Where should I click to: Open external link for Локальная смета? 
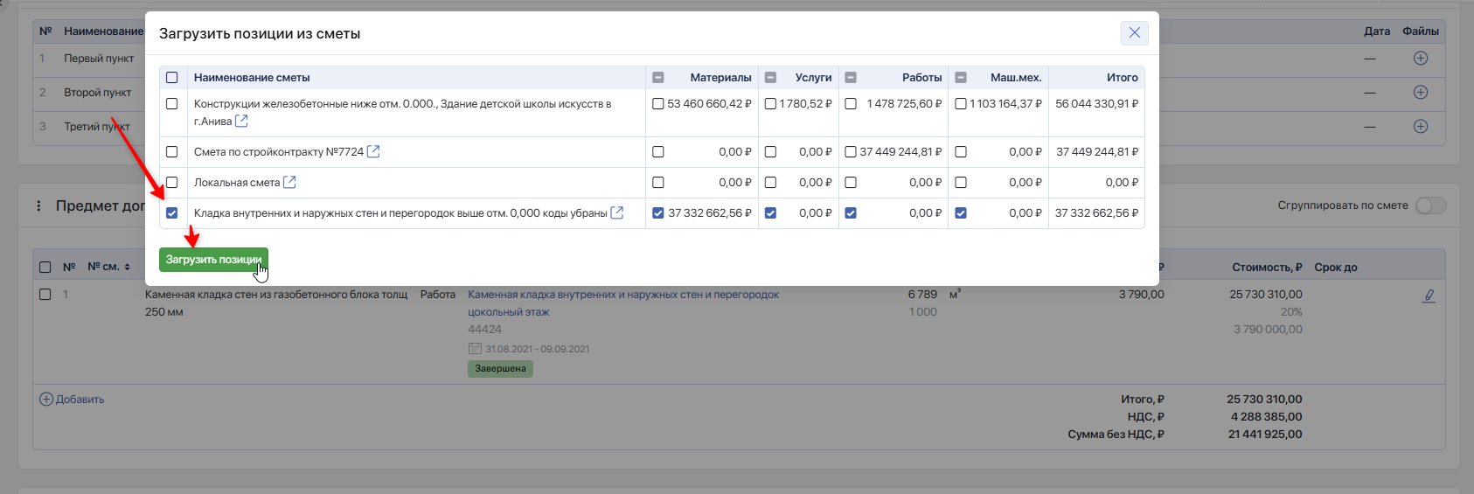click(289, 182)
